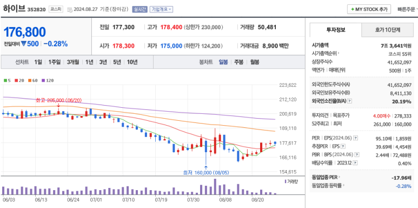Select the 10년 line chart period
This screenshot has height=208, width=418.
(132, 62)
